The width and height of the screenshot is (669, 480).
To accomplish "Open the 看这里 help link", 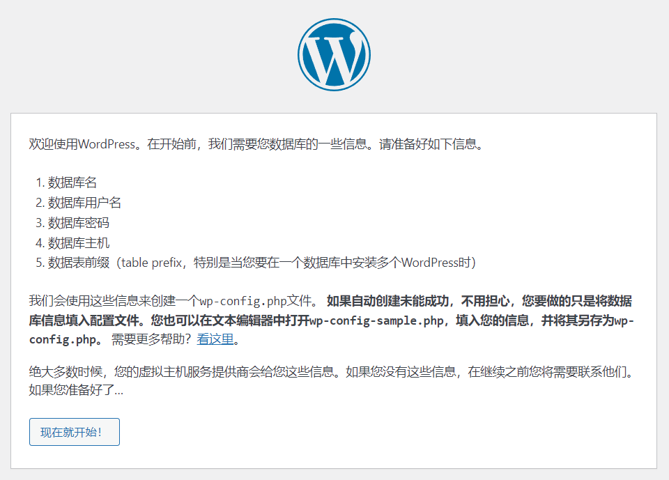I will (x=215, y=340).
